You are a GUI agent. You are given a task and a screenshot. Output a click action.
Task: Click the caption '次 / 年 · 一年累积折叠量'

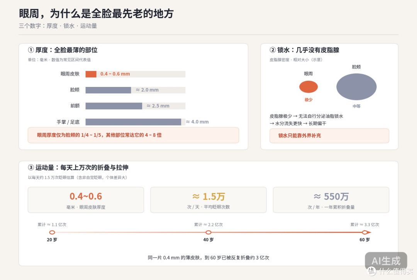pos(331,207)
